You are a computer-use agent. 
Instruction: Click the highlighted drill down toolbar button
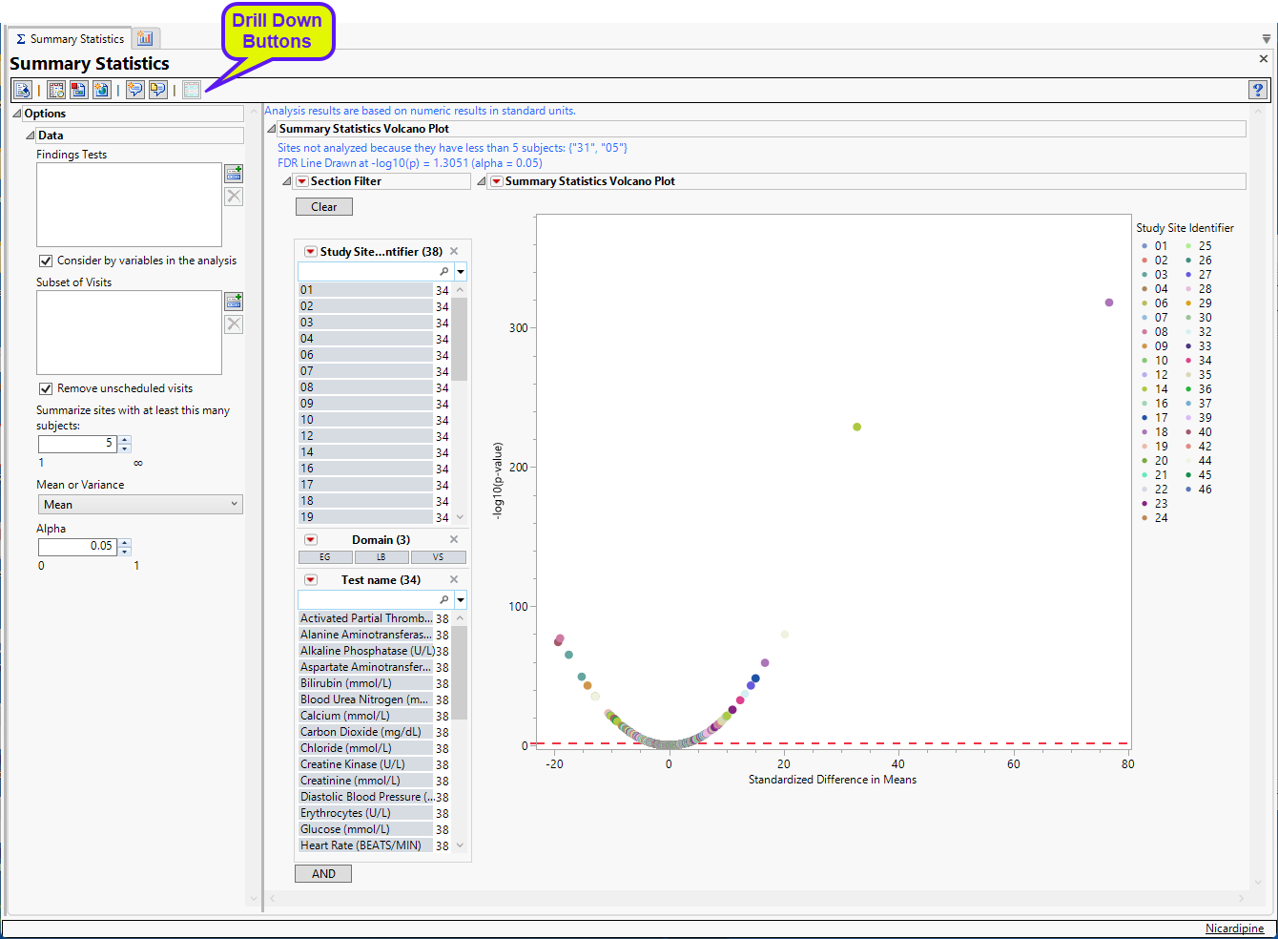point(191,89)
